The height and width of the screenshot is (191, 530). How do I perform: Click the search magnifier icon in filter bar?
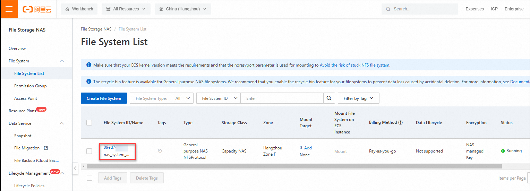tap(329, 98)
